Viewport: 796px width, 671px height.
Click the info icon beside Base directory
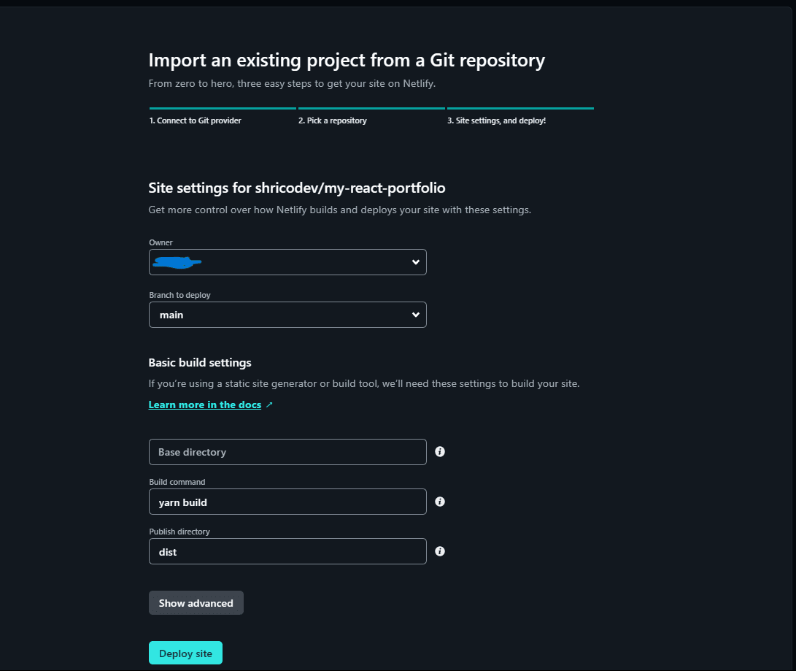(440, 452)
